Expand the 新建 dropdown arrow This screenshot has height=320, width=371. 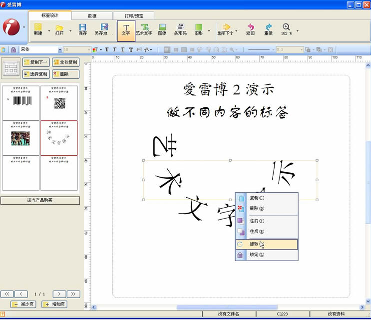tap(49, 31)
